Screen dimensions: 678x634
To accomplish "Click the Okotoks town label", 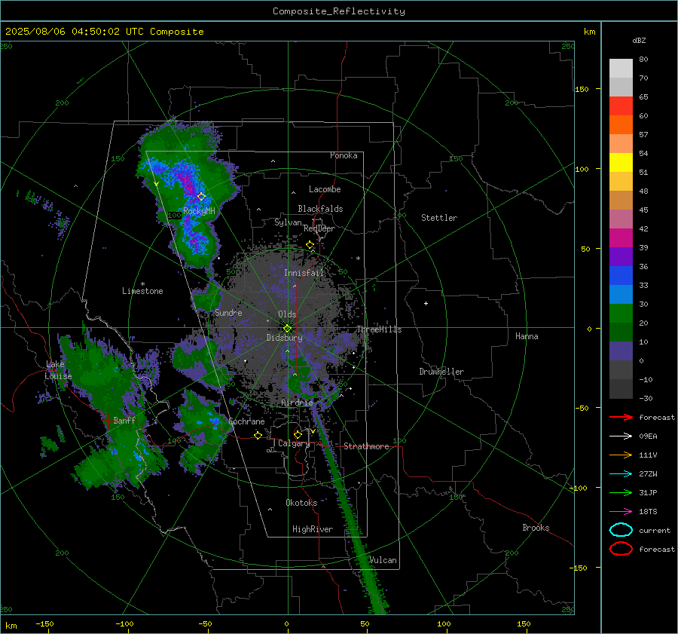I will (301, 503).
